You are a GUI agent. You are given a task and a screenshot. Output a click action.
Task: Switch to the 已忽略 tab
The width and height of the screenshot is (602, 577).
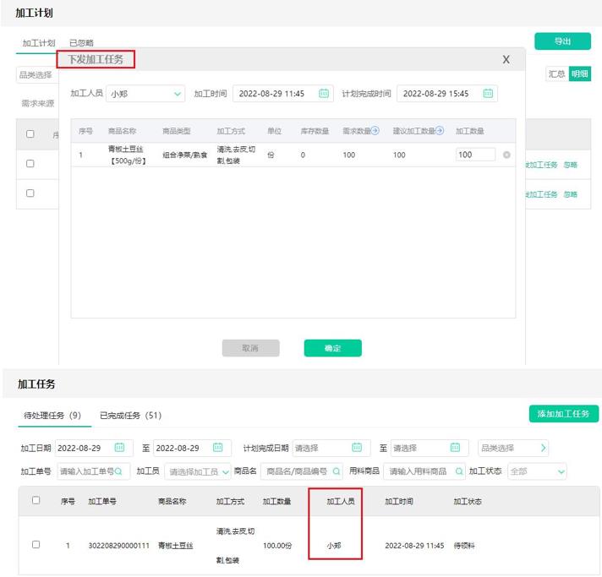coord(81,42)
